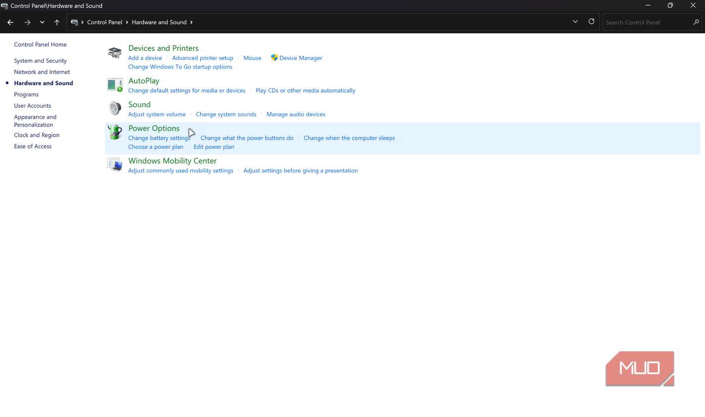Go to System and Security
This screenshot has width=705, height=417.
41,61
